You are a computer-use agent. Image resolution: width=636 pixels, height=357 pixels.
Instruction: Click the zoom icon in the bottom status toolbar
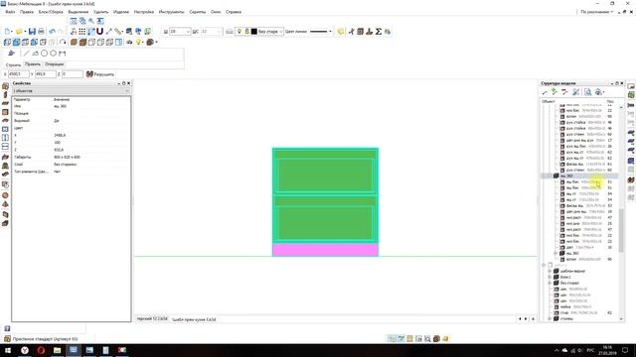(x=427, y=338)
